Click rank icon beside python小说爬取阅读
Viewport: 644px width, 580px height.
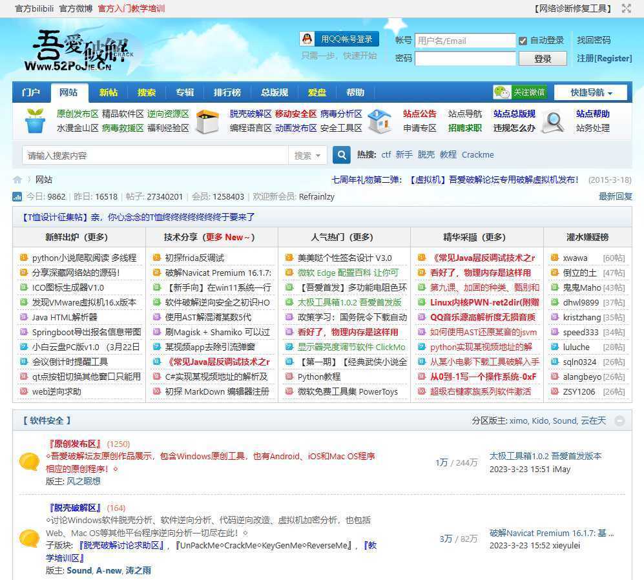pyautogui.click(x=24, y=258)
